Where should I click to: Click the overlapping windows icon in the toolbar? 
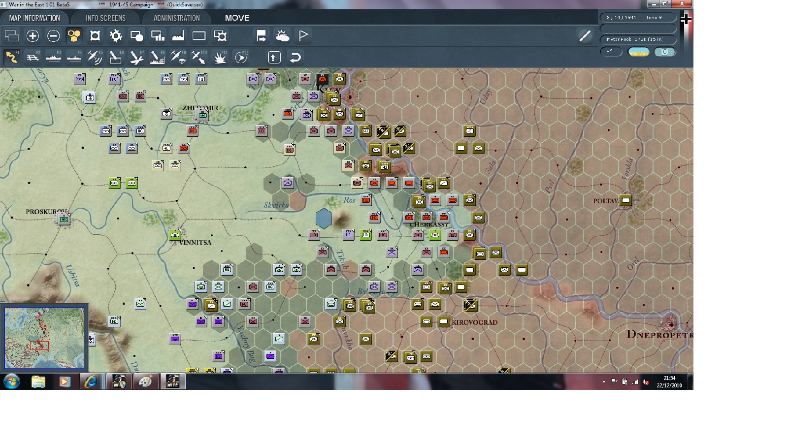pos(12,36)
